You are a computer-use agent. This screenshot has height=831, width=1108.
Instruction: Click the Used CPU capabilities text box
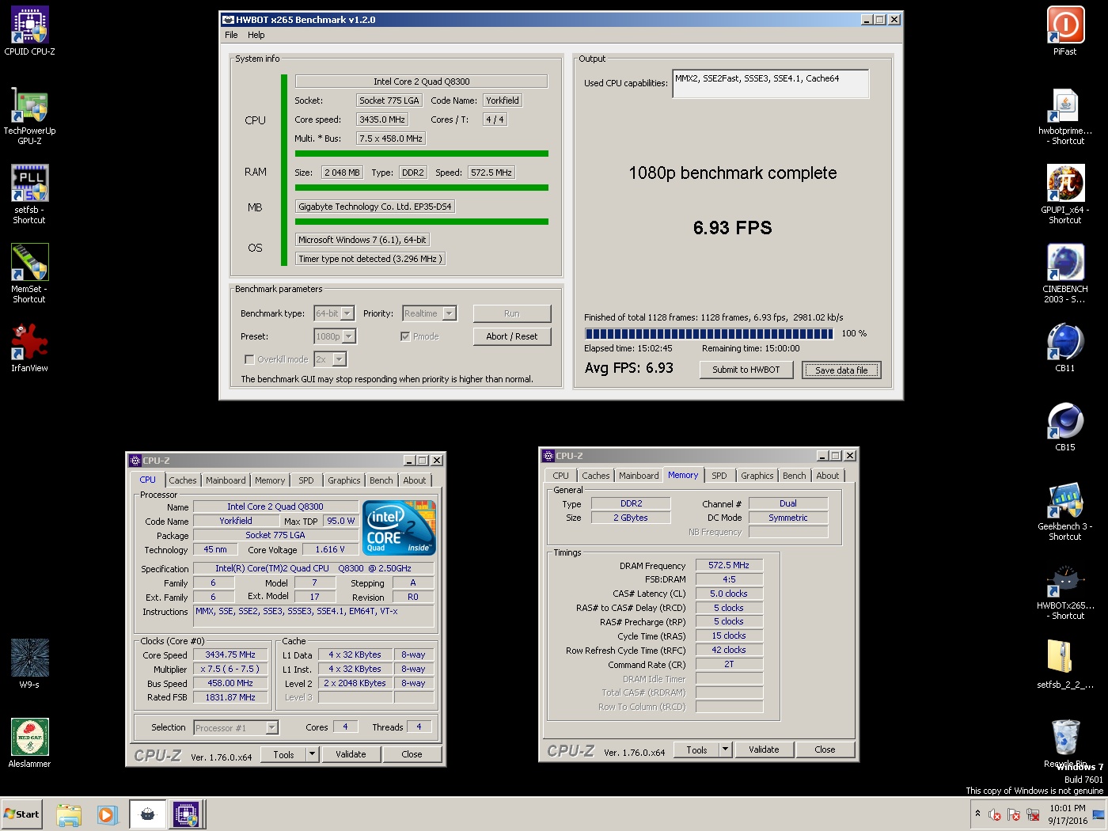(x=770, y=84)
